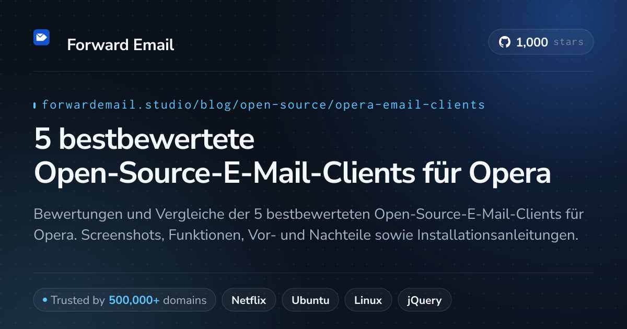Click the description text starting 'Bewertungen und Vergleiche'
The width and height of the screenshot is (627, 329).
[309, 225]
